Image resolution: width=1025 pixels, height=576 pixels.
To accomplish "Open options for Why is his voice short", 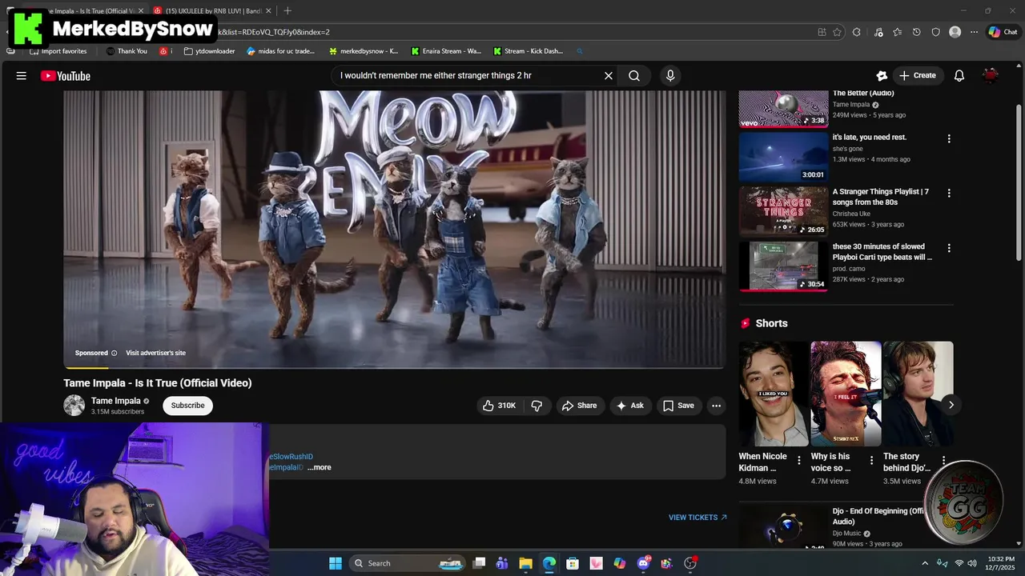I will pos(871,460).
